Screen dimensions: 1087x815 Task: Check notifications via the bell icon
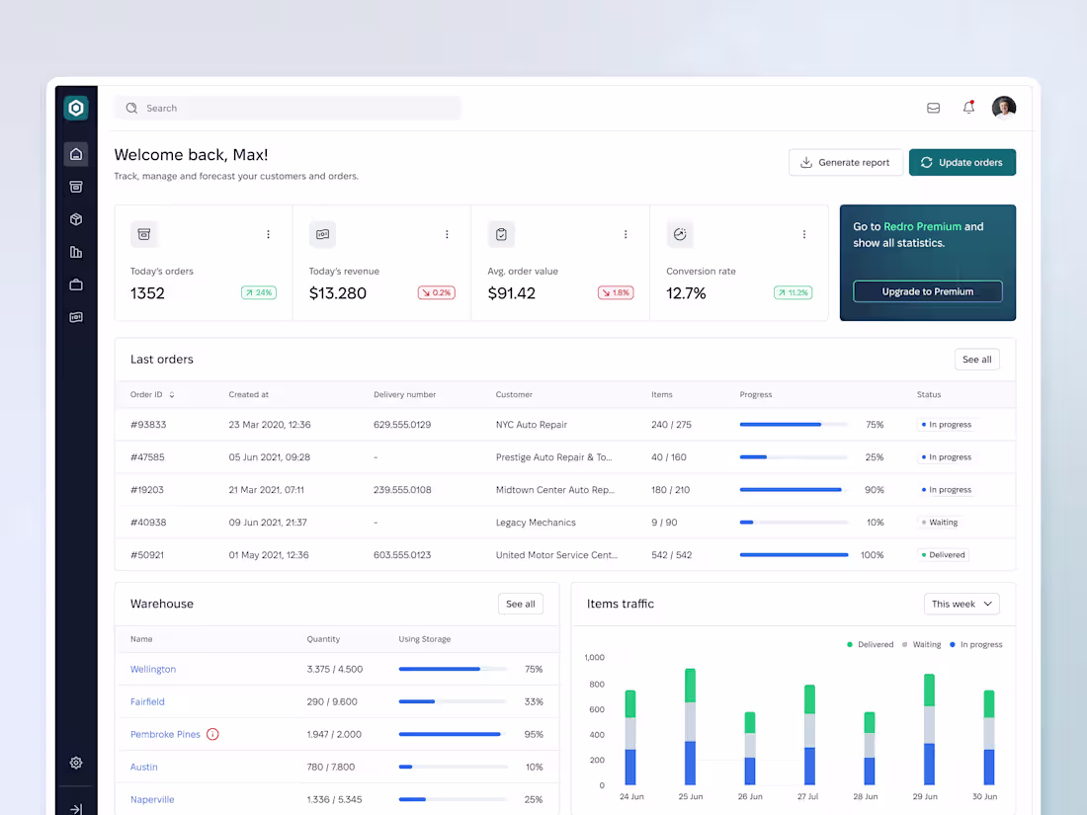(968, 107)
